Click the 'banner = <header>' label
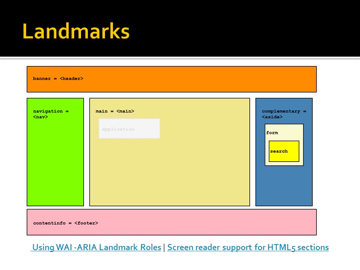 (x=58, y=78)
